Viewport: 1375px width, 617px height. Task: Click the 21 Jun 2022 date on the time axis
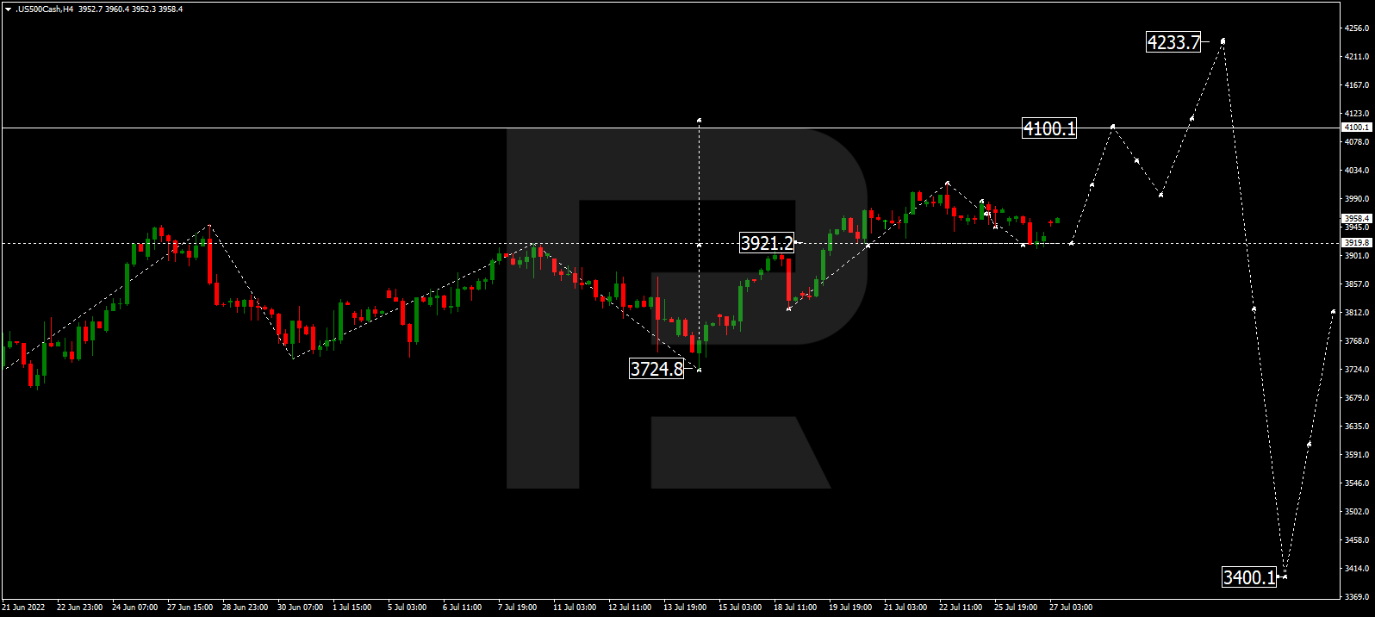click(x=24, y=608)
